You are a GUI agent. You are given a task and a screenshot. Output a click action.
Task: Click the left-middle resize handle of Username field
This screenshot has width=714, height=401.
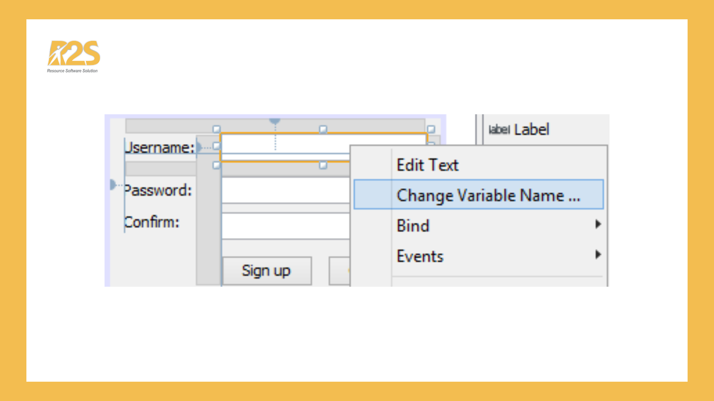pyautogui.click(x=216, y=146)
